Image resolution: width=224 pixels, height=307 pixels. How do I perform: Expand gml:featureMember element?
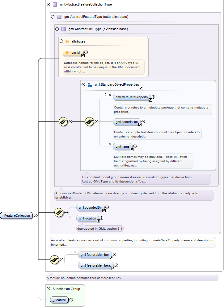pyautogui.click(x=114, y=254)
